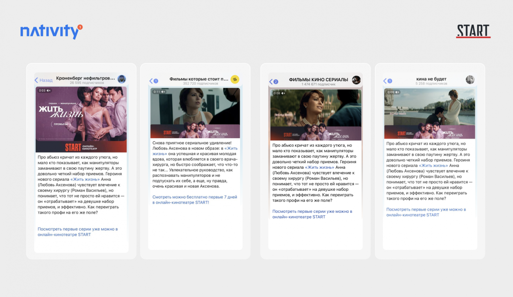Viewport: 513px width, 297px height.
Task: Open Смотреть можно бесплатно первые 7 дней link
Action: tap(195, 200)
